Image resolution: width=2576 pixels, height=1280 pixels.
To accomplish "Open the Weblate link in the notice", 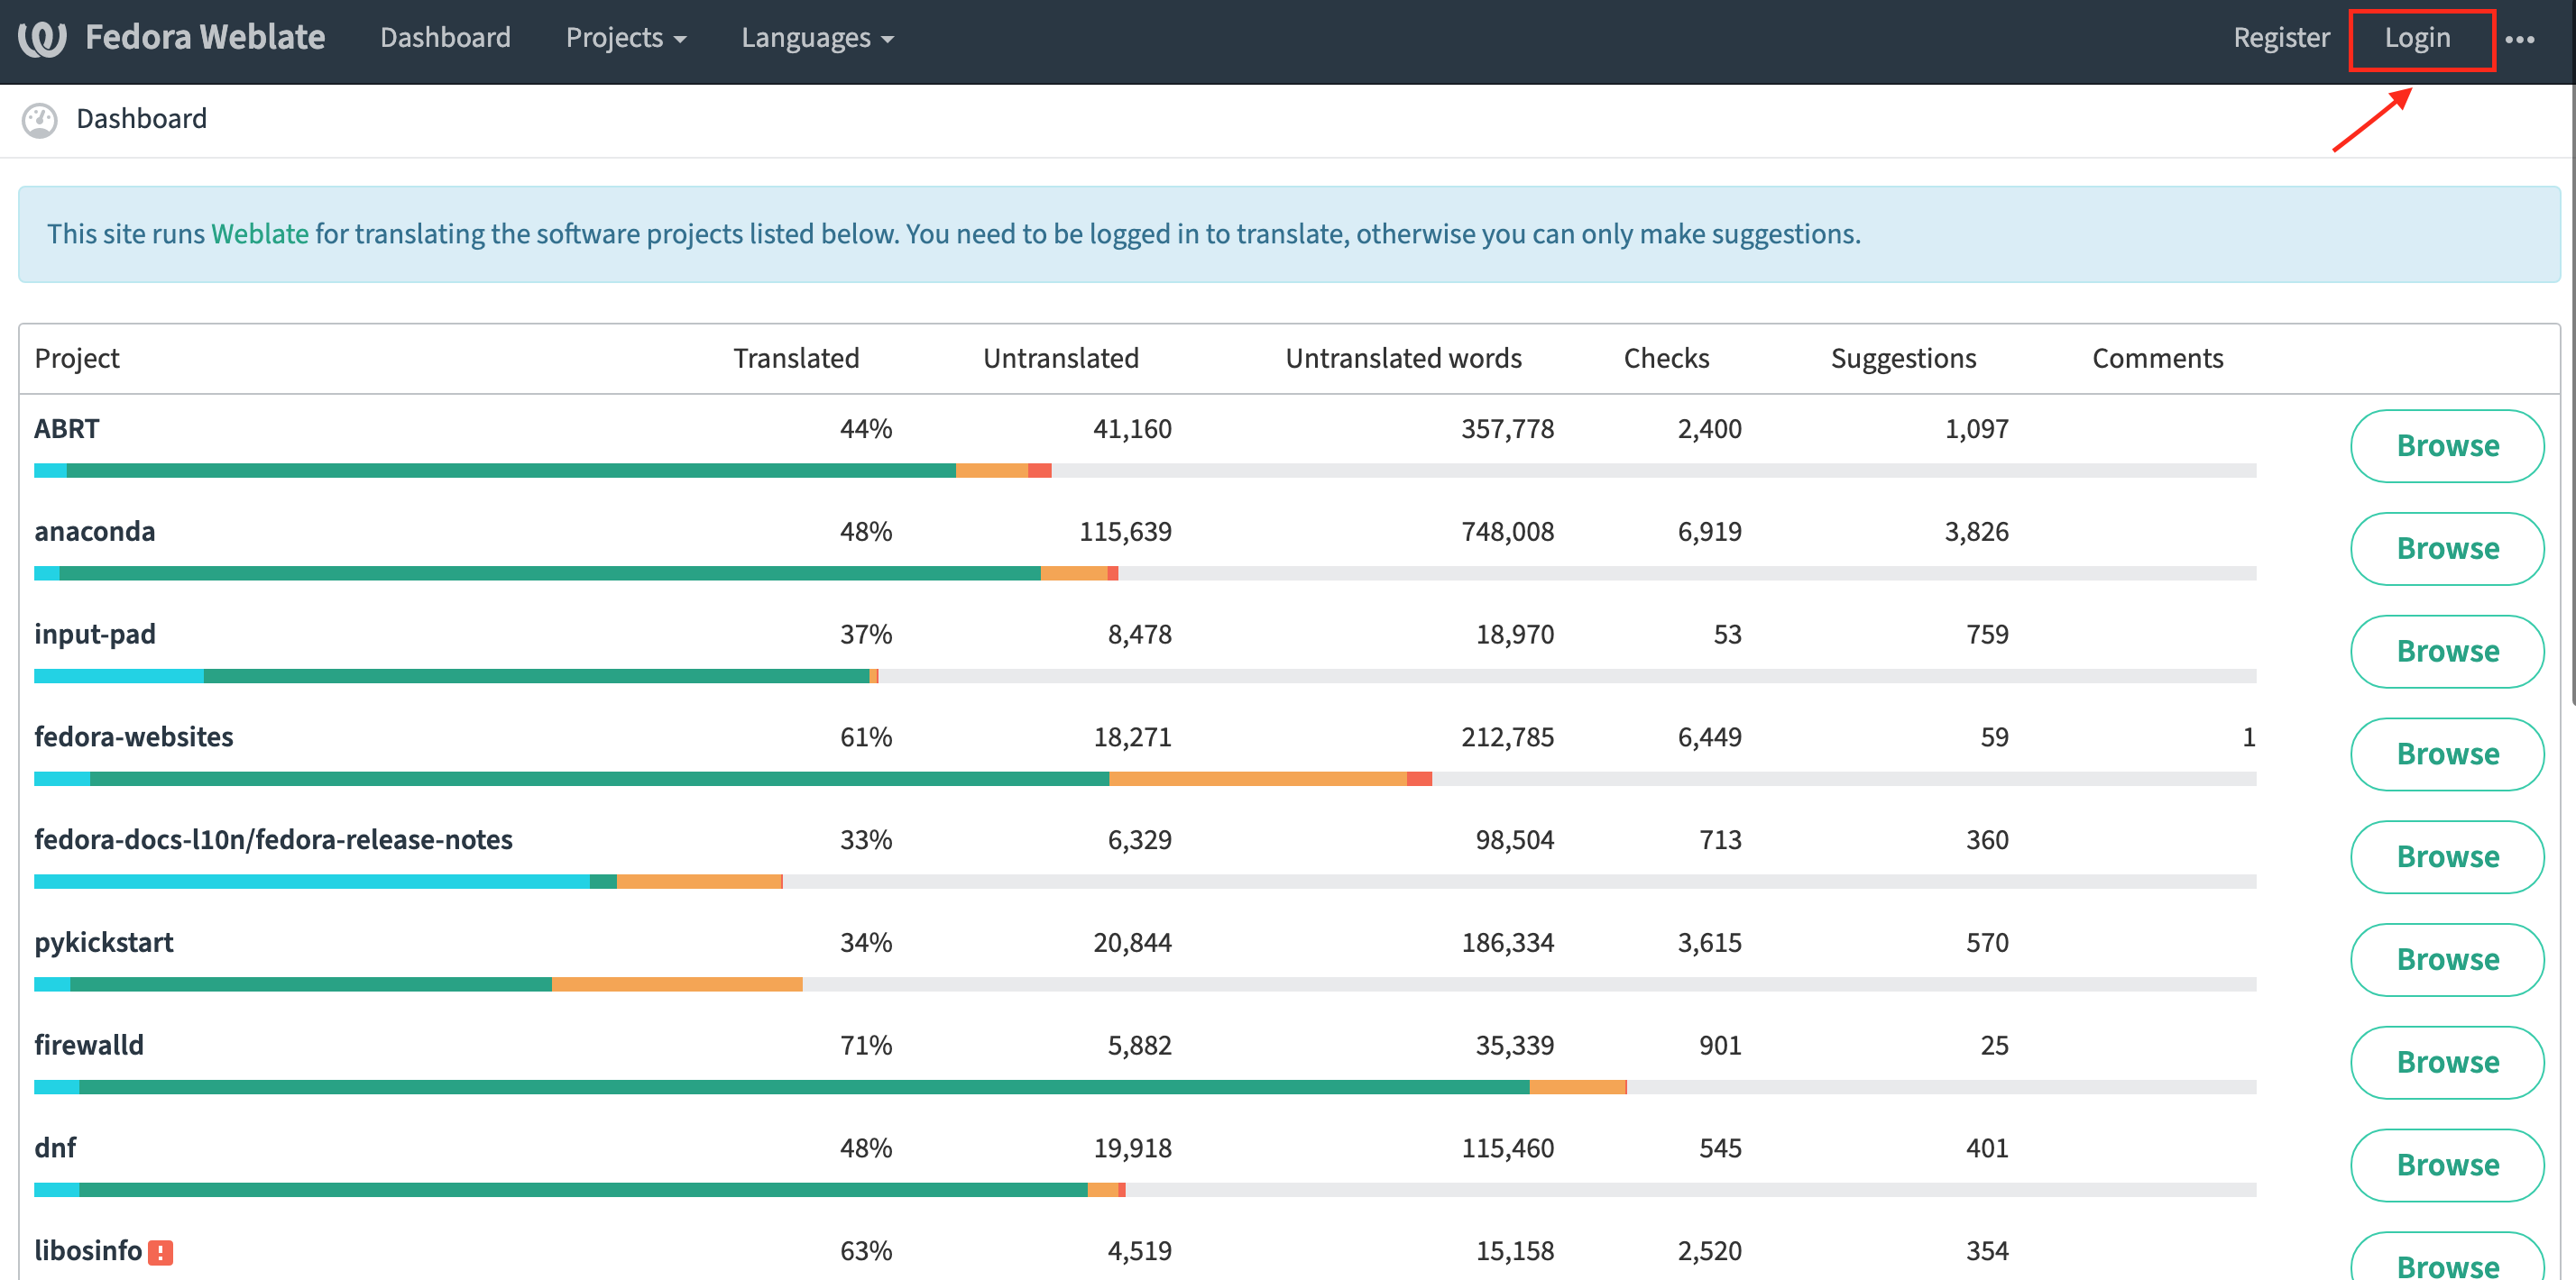I will click(260, 233).
